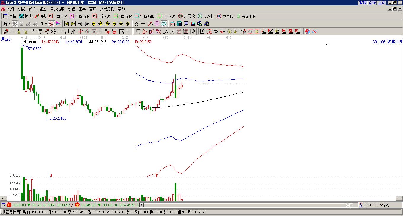Viewport: 403px width, 216px height.
Task: Open the 9T四方形 tool
Action: [145, 16]
